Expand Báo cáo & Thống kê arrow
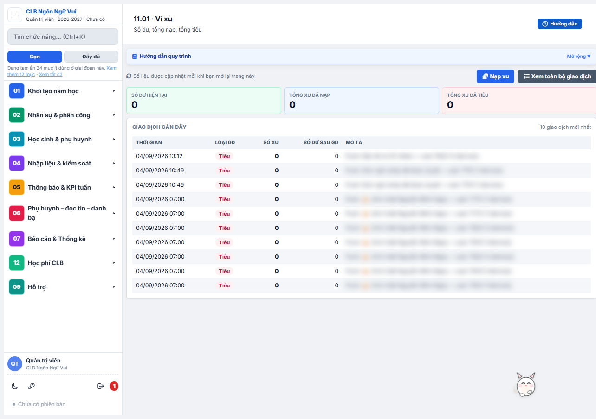Viewport: 596px width, 419px height. point(114,239)
